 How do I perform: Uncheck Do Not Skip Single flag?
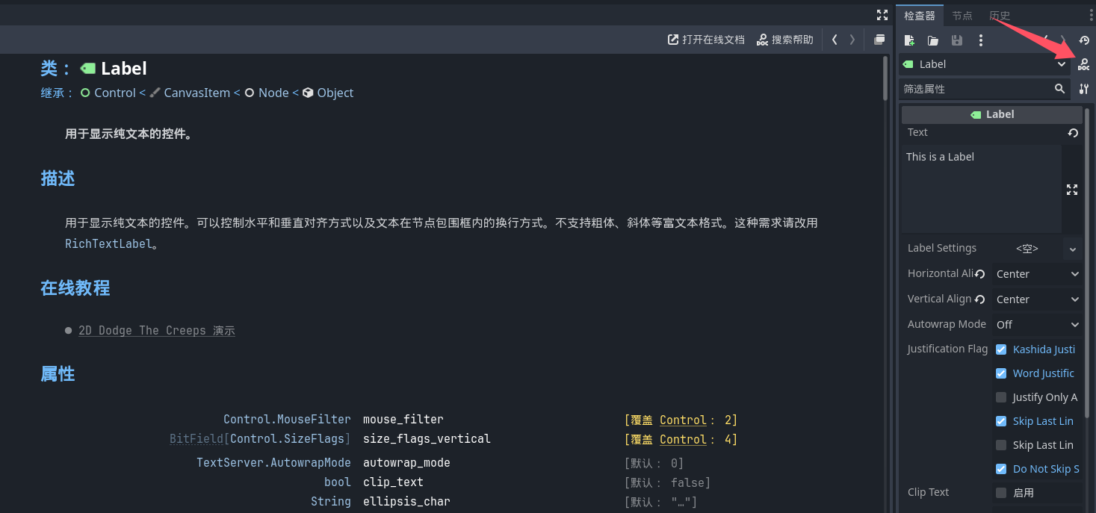(x=1001, y=469)
